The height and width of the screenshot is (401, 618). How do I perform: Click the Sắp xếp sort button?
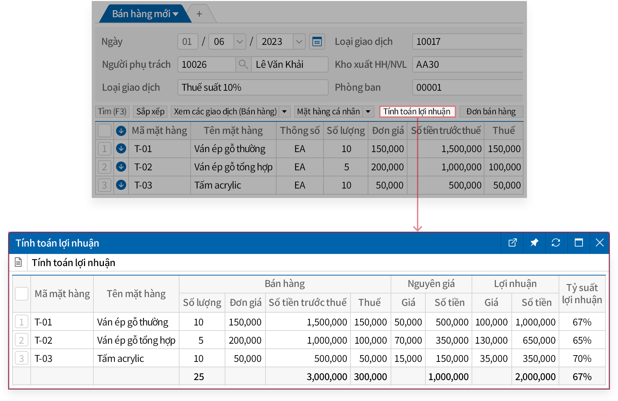(x=150, y=112)
